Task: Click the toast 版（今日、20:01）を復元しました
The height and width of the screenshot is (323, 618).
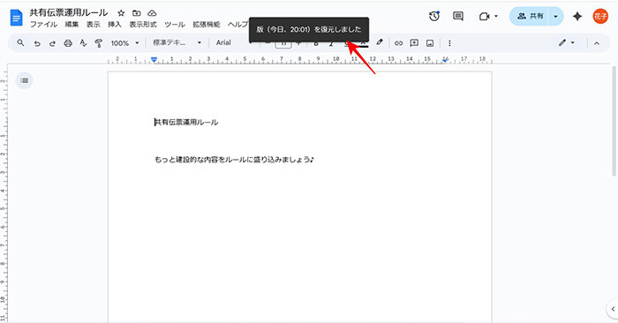Action: [x=309, y=29]
